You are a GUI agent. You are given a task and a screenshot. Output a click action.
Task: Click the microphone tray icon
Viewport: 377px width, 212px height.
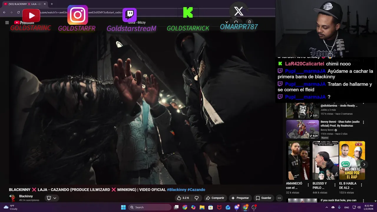[x=339, y=207]
